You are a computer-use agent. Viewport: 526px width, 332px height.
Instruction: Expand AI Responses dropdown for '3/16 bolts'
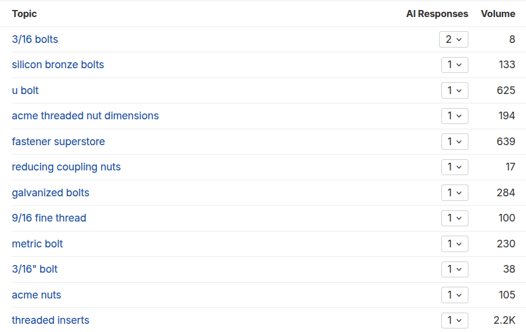click(x=454, y=39)
